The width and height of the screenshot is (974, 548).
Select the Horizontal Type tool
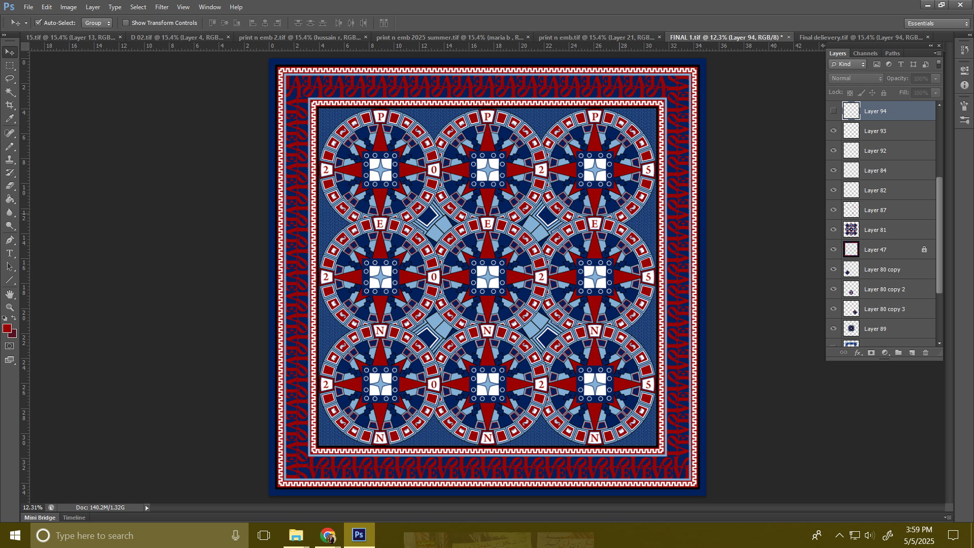pyautogui.click(x=10, y=253)
